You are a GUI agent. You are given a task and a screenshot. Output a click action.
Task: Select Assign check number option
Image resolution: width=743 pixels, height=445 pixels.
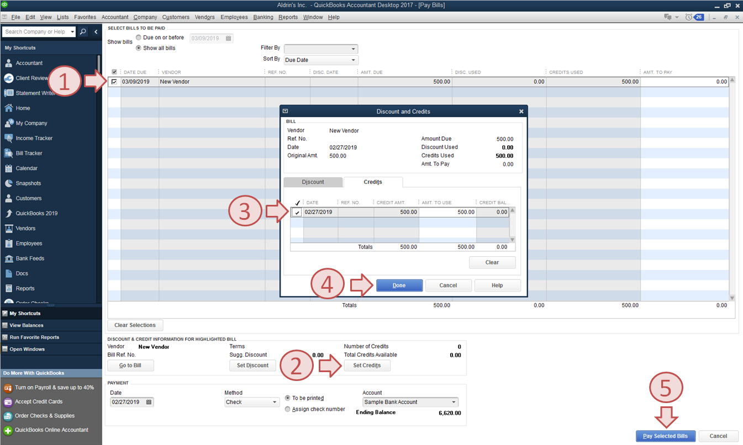pyautogui.click(x=288, y=409)
